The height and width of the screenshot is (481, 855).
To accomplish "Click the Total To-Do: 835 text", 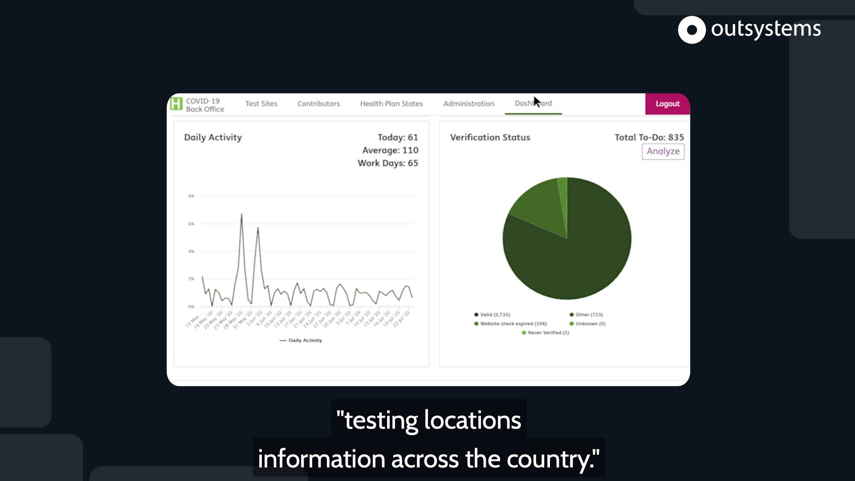I will (649, 137).
